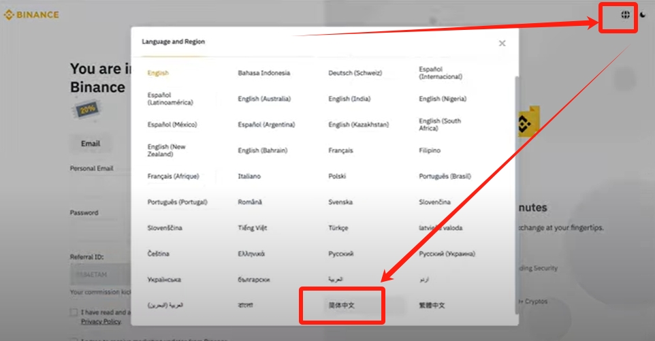Select English (South Africa) option

(x=440, y=125)
